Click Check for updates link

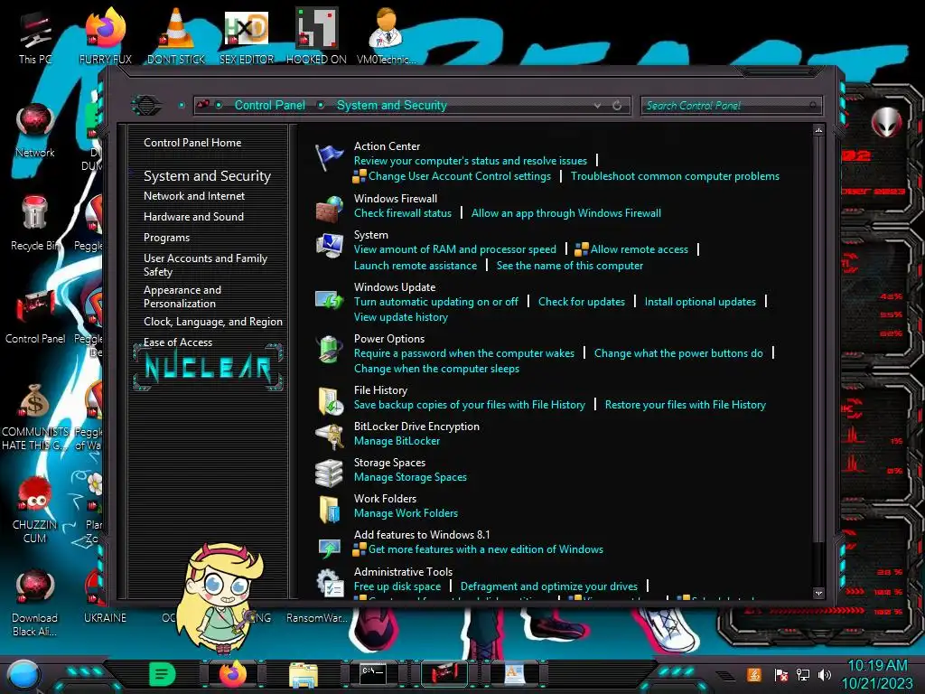click(581, 302)
